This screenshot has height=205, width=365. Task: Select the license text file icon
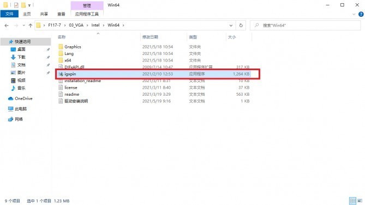click(x=61, y=88)
